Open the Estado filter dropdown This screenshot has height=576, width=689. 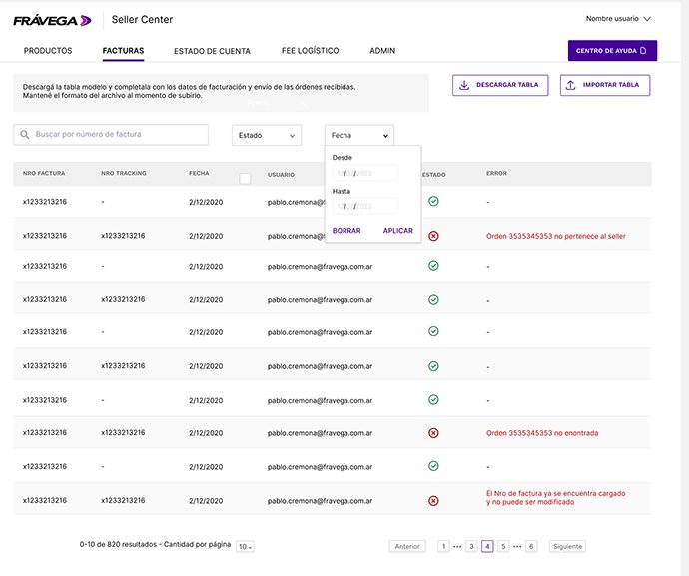pos(267,136)
